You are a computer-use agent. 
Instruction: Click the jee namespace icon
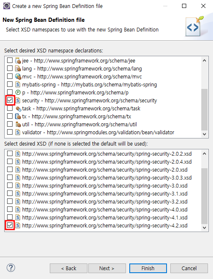[x=18, y=61]
